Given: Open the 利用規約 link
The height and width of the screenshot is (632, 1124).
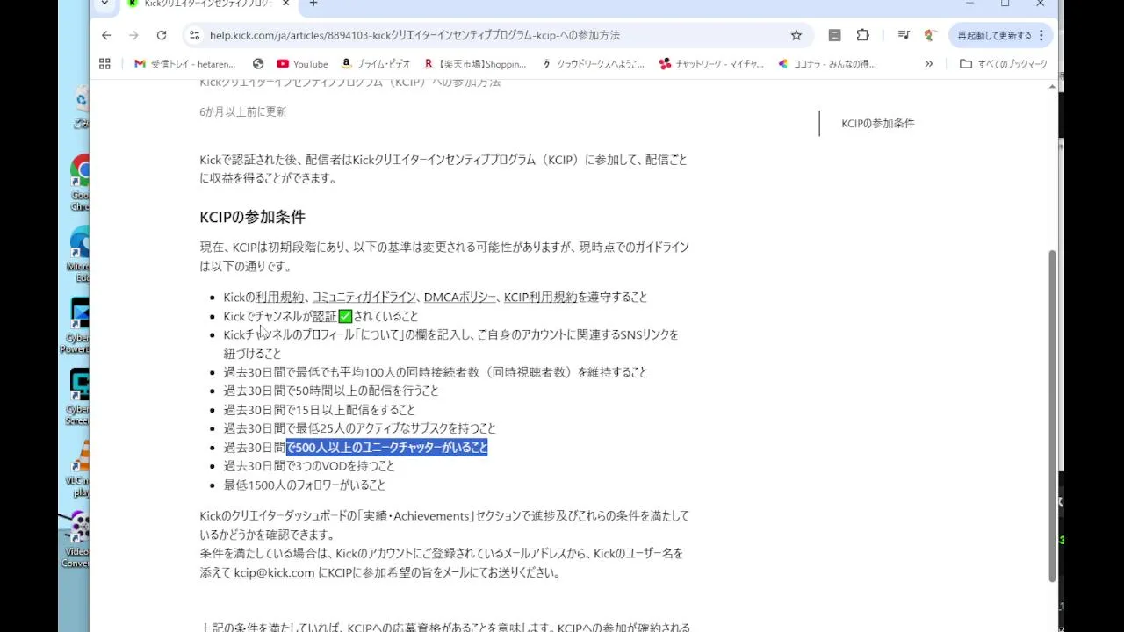Looking at the screenshot, I should [x=280, y=298].
